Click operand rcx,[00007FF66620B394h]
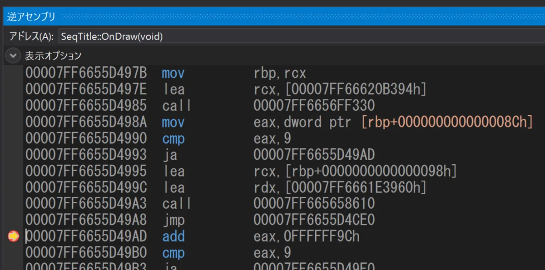The width and height of the screenshot is (545, 270). (x=341, y=89)
